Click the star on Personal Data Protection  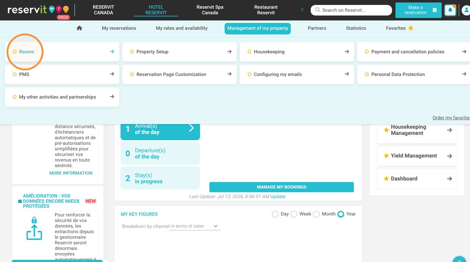click(367, 74)
